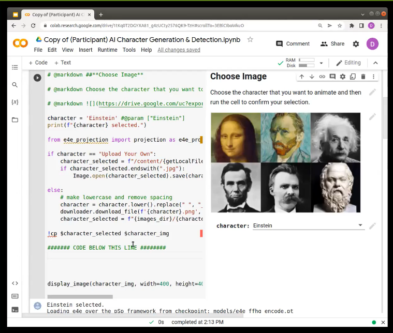Open the Tools menu
The width and height of the screenshot is (393, 333).
[x=129, y=50]
